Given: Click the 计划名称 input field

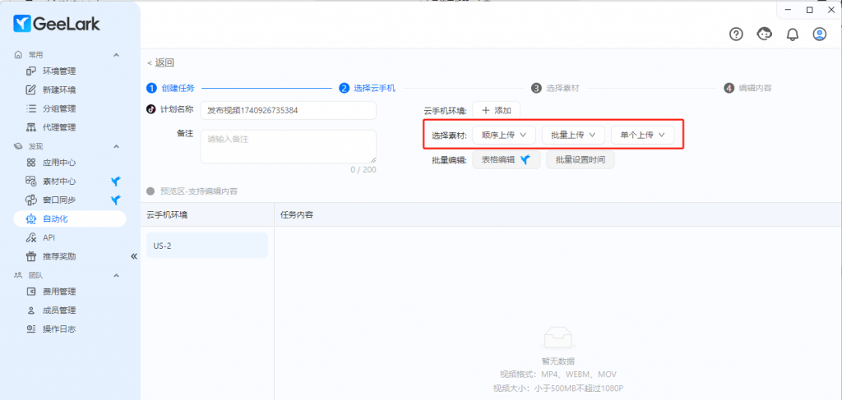Looking at the screenshot, I should coord(288,110).
